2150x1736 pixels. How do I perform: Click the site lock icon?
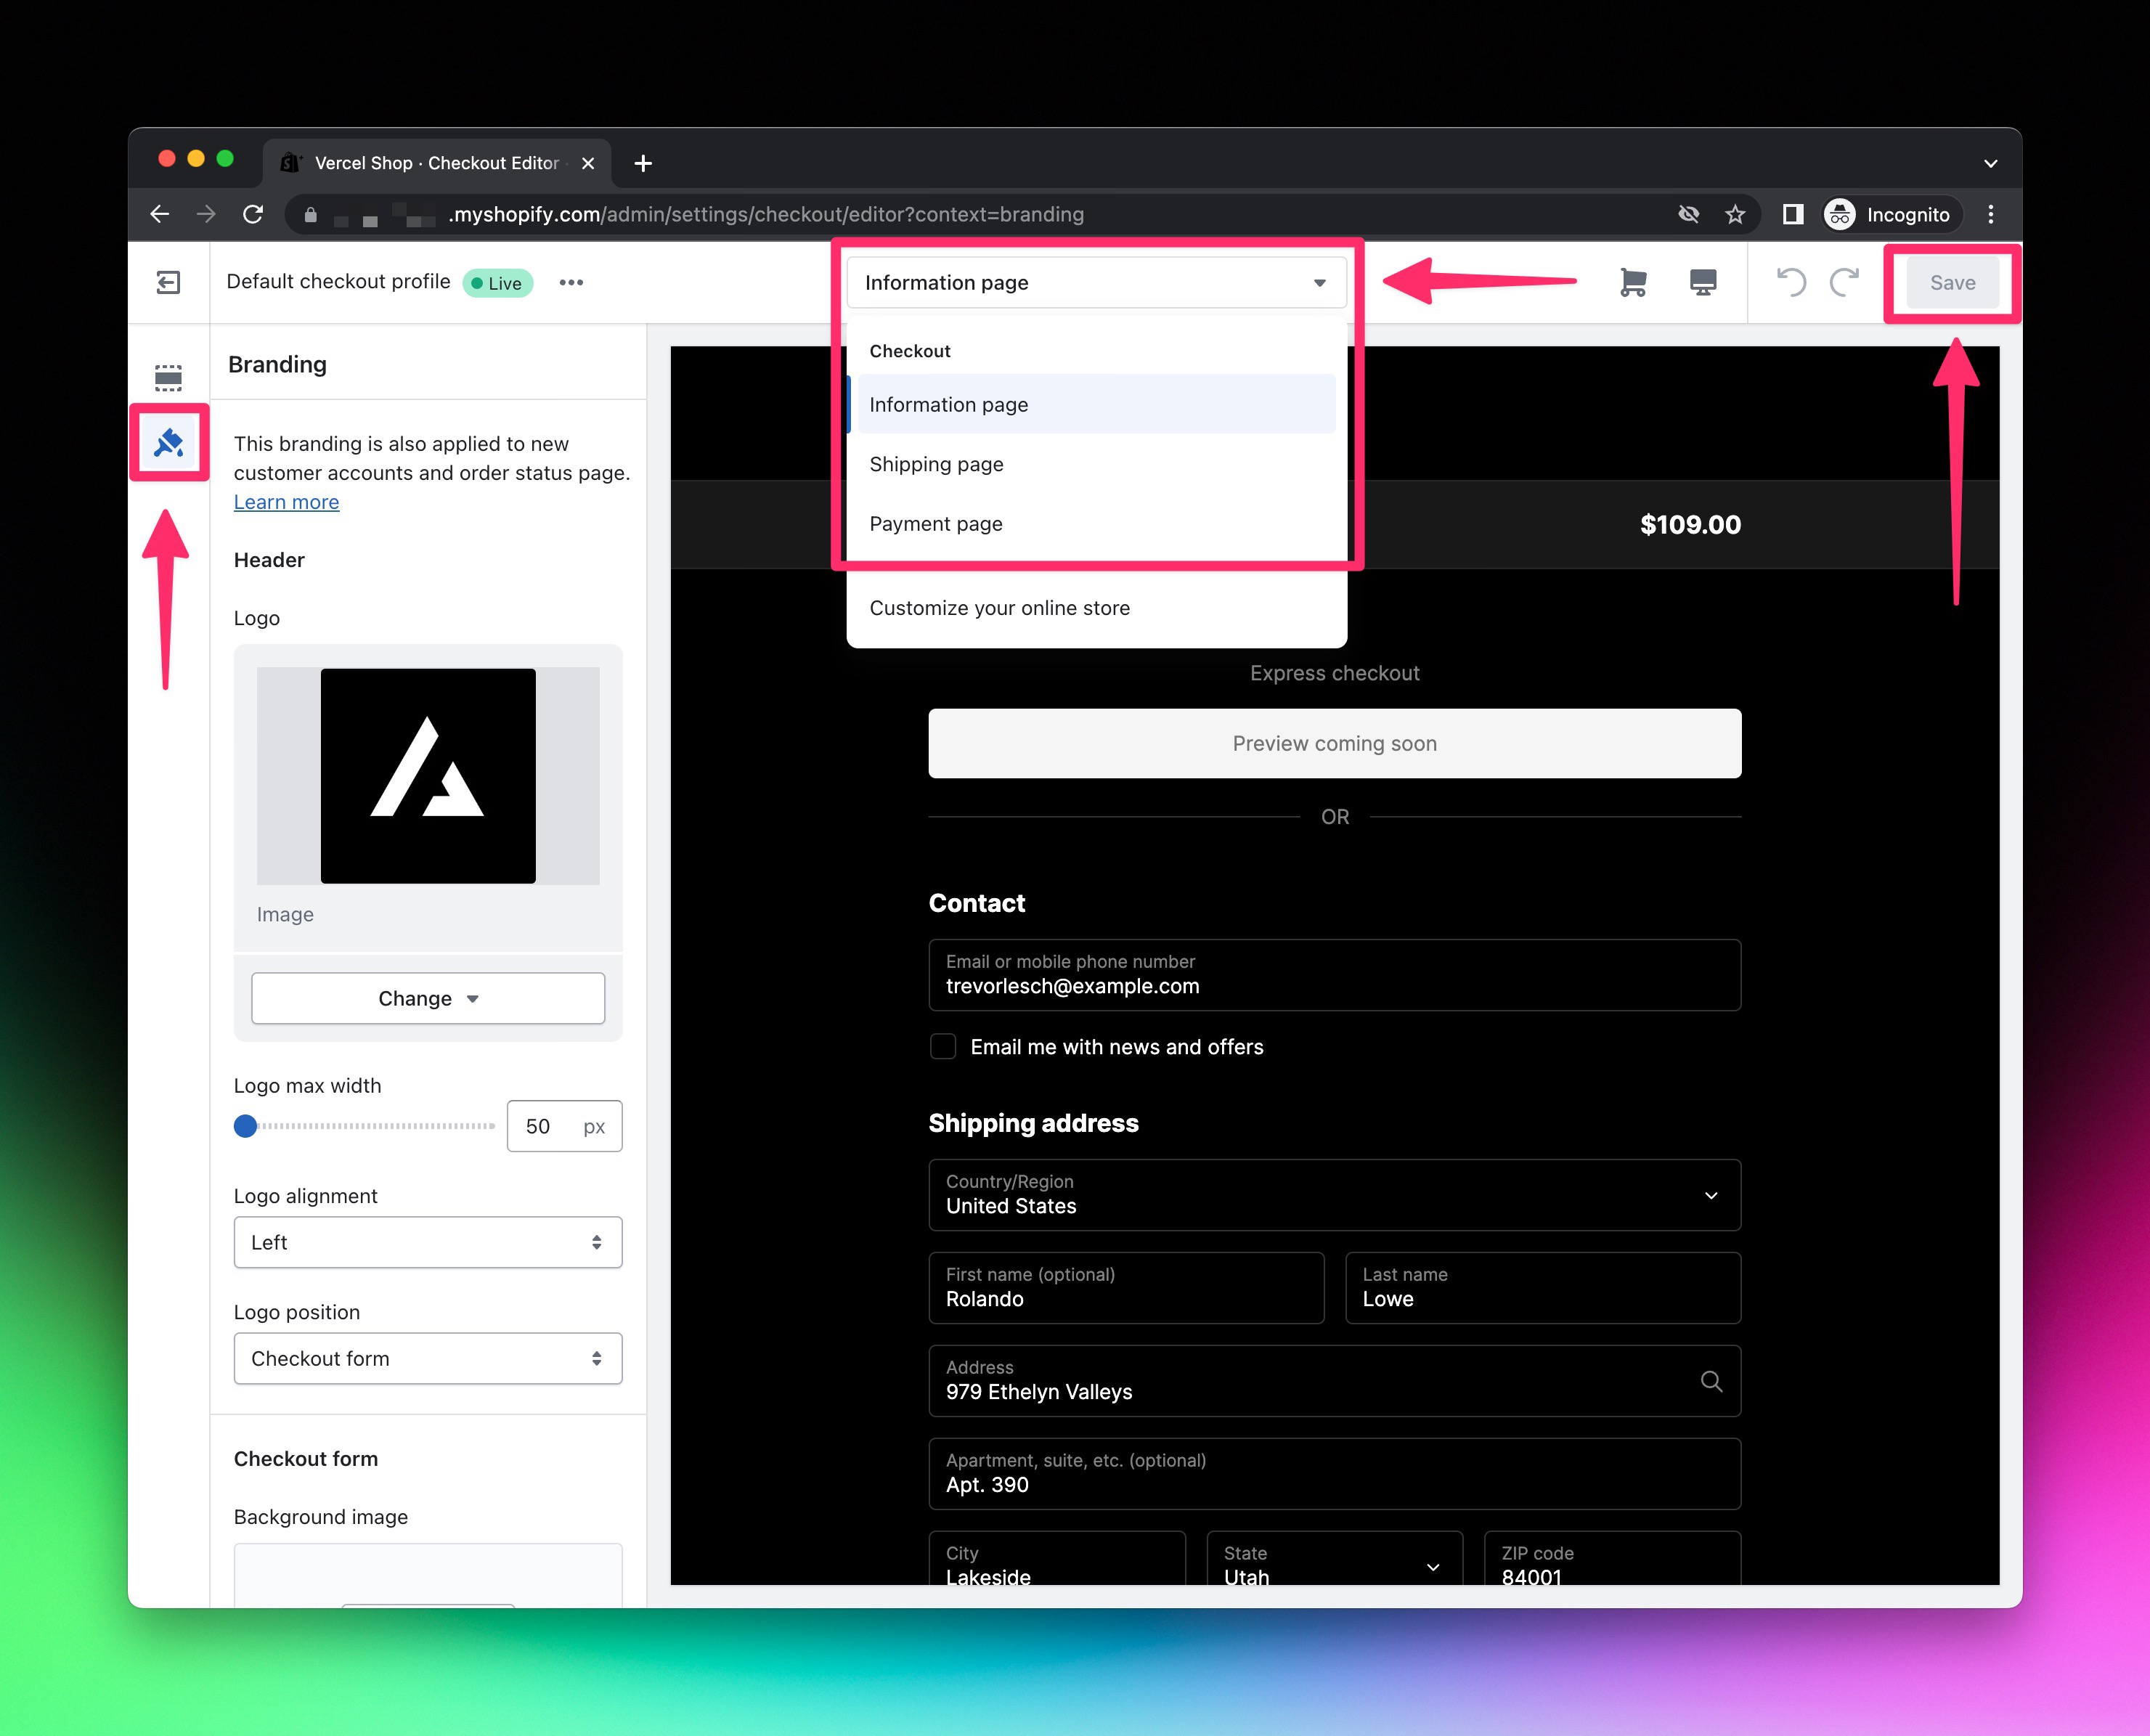coord(311,214)
